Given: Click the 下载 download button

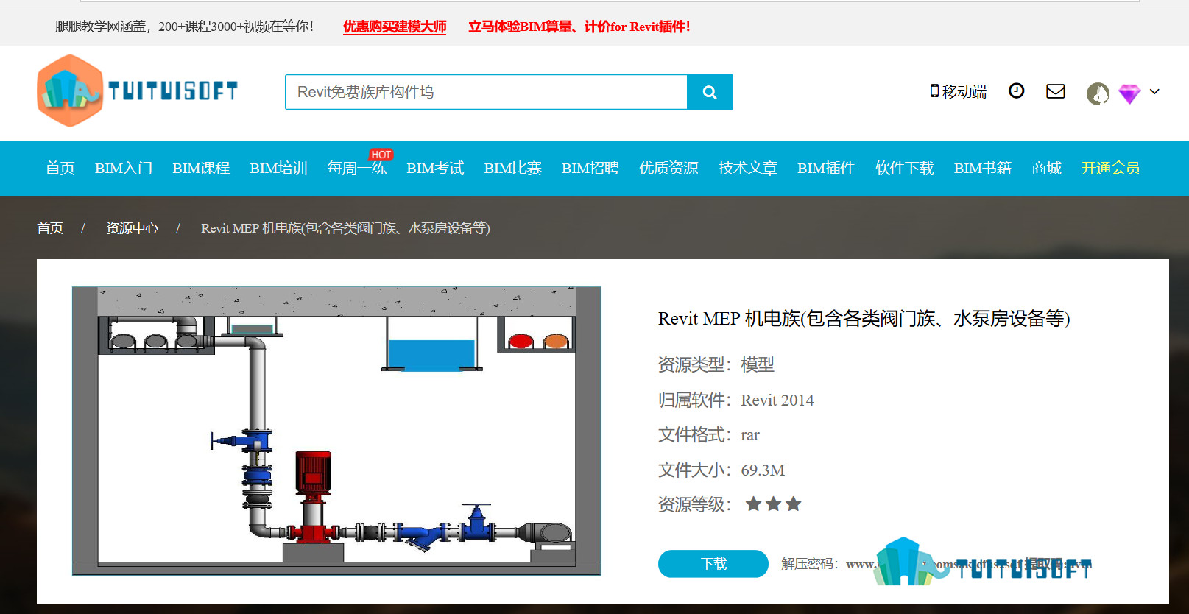Looking at the screenshot, I should point(713,564).
